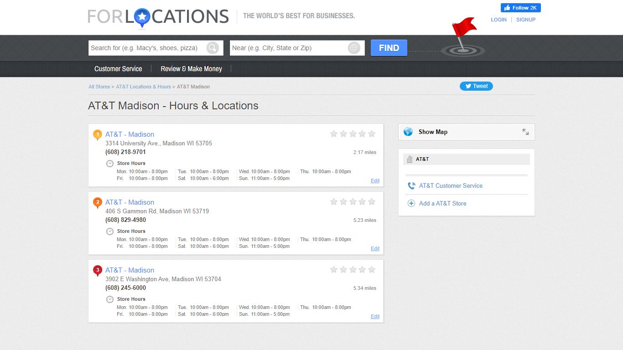Screen dimensions: 623x350
Task: Click the AT&T Madison - Hours & Locations heading
Action: [x=173, y=106]
